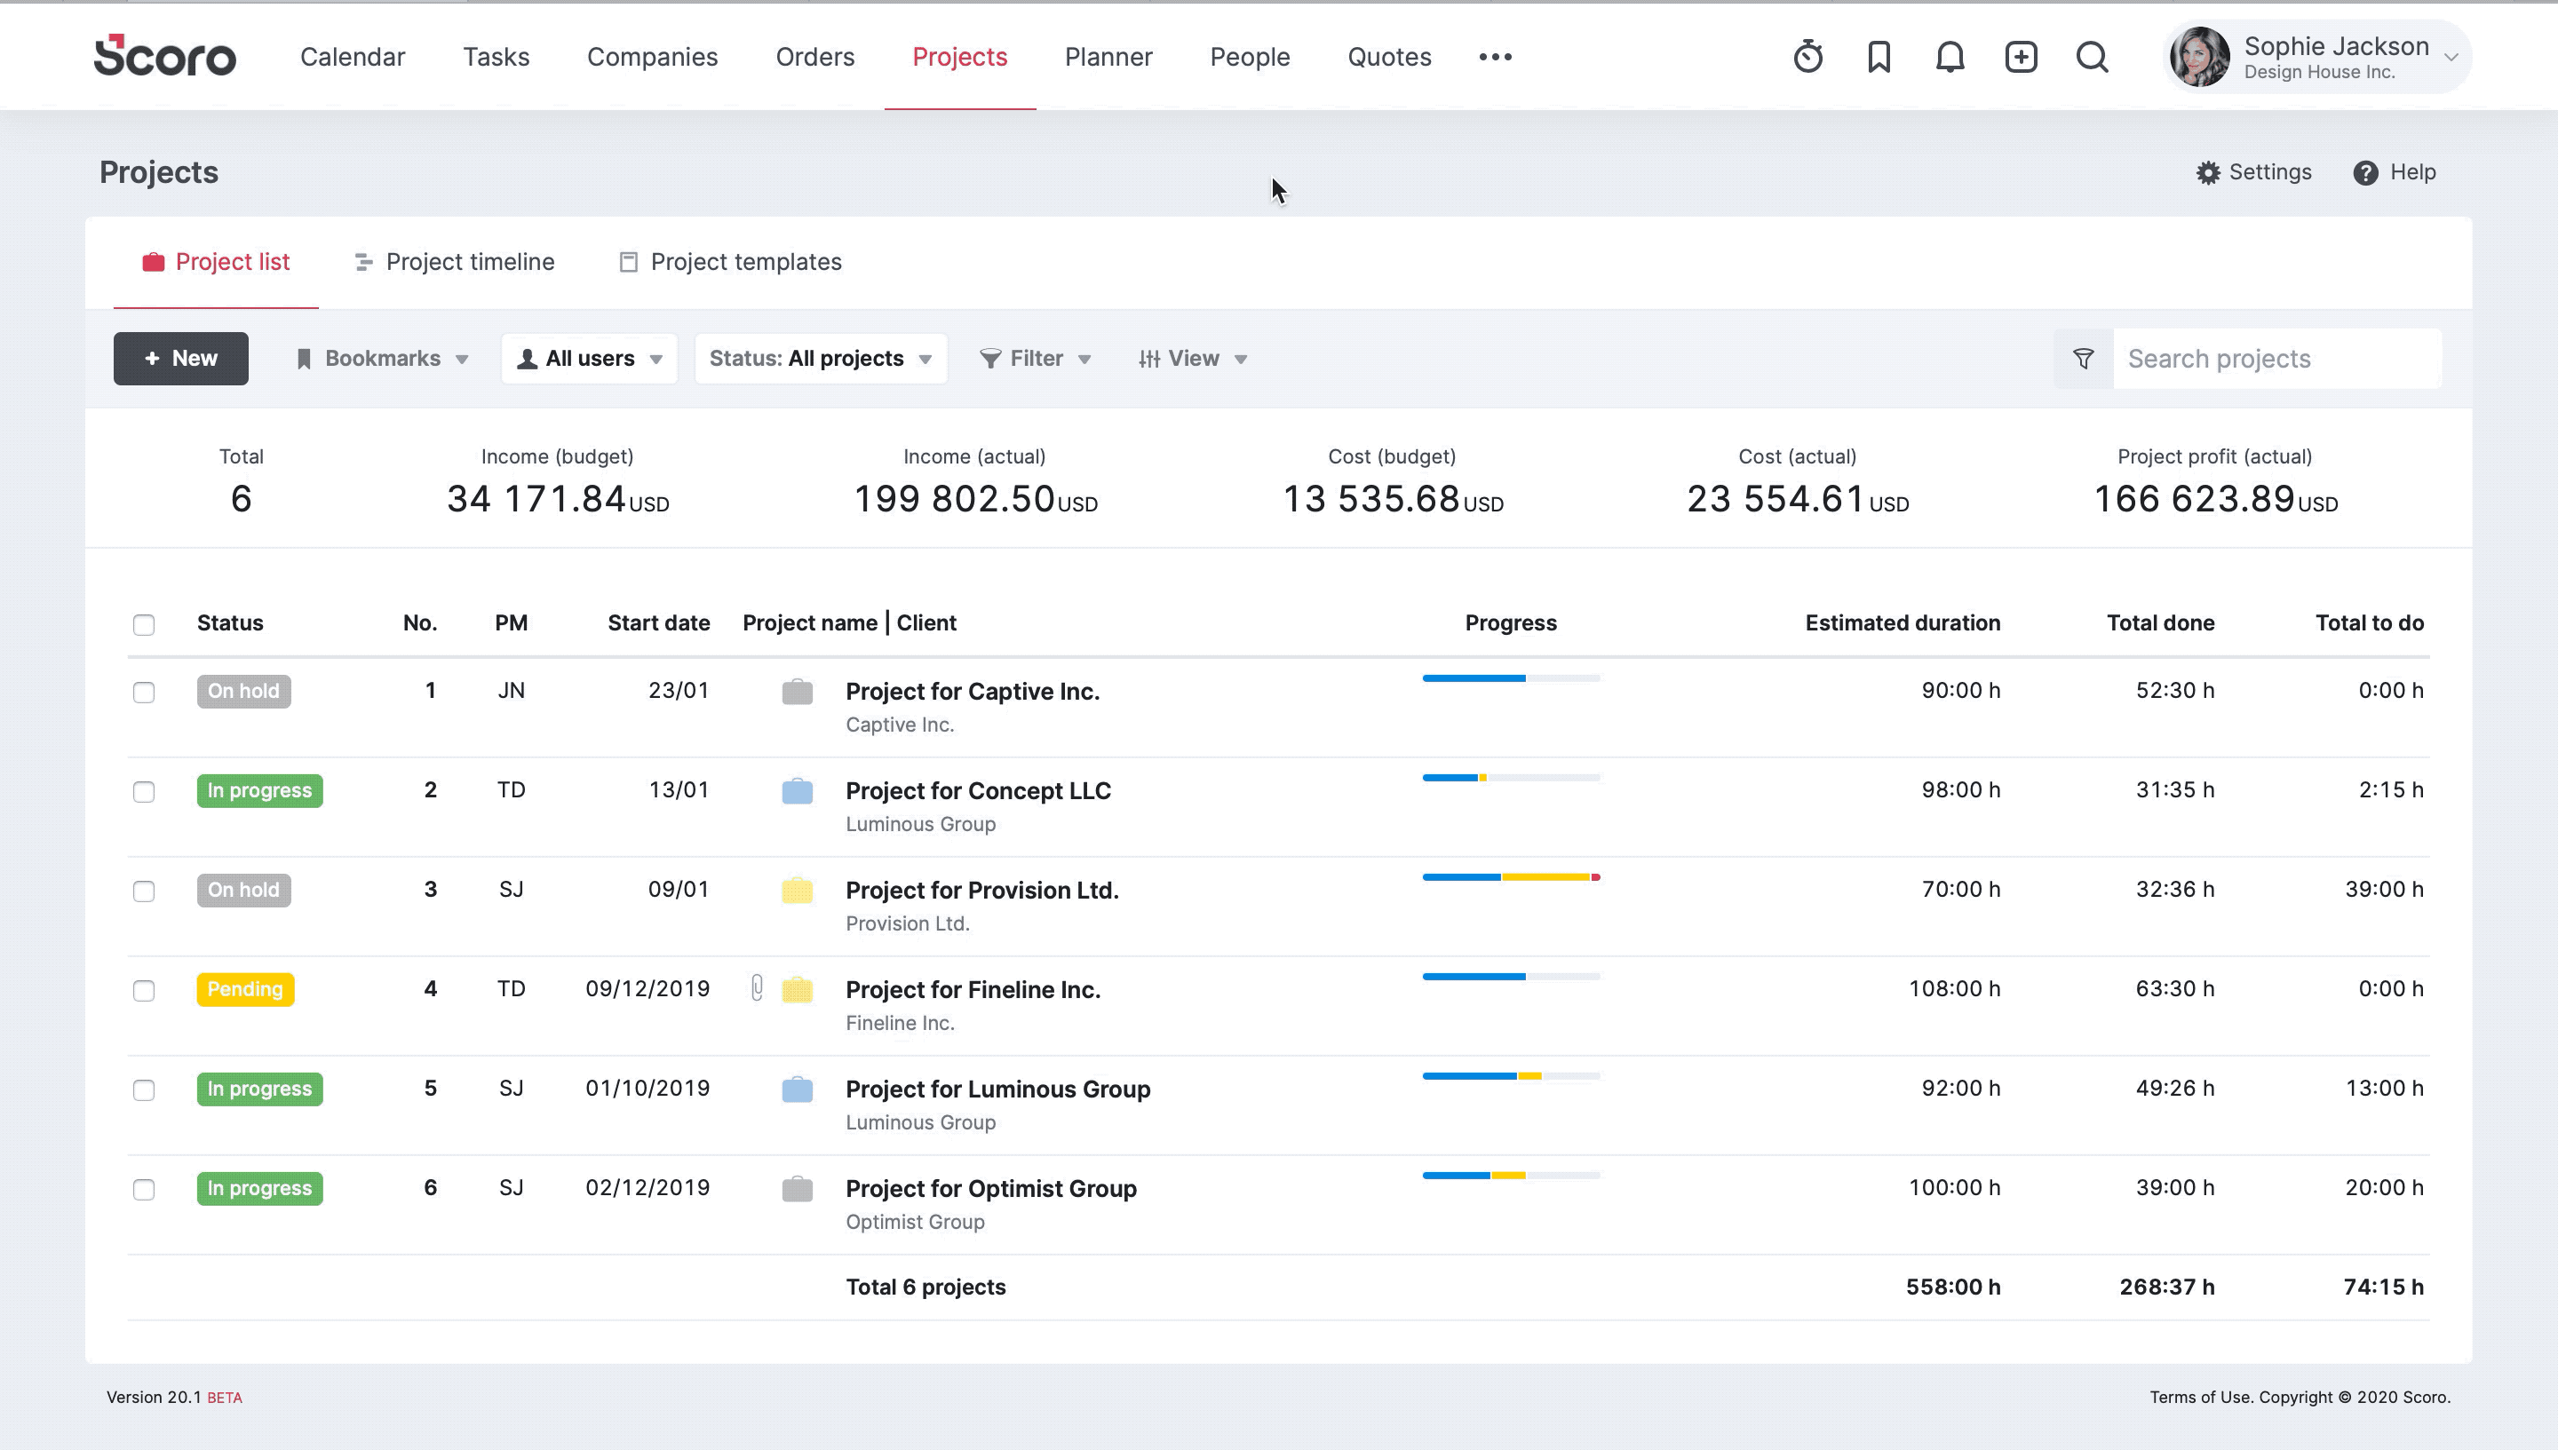Check the box for Project for Captive Inc.
This screenshot has width=2558, height=1450.
pyautogui.click(x=143, y=692)
